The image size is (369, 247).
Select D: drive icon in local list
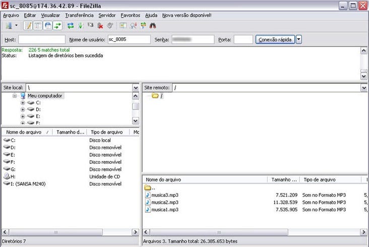(7, 148)
